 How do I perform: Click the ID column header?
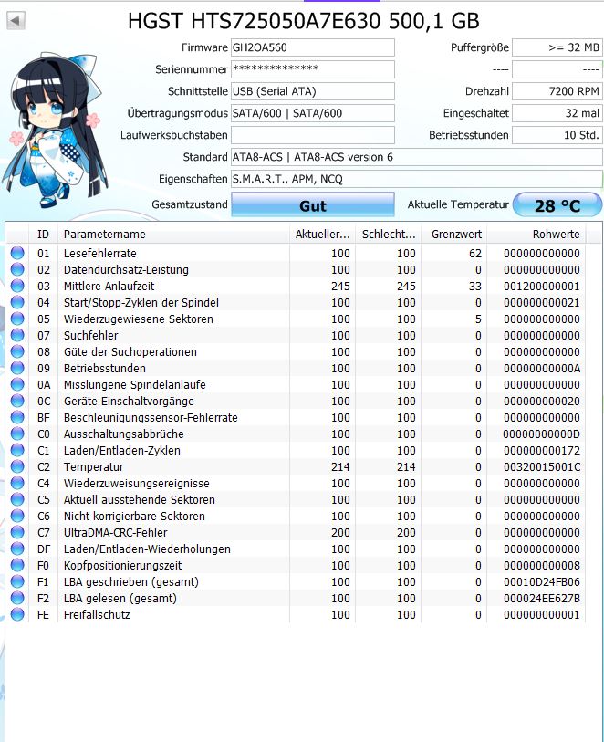43,235
